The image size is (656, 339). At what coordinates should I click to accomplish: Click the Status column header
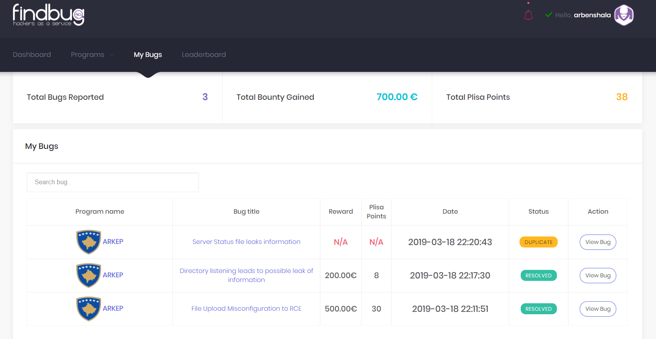[x=538, y=211]
